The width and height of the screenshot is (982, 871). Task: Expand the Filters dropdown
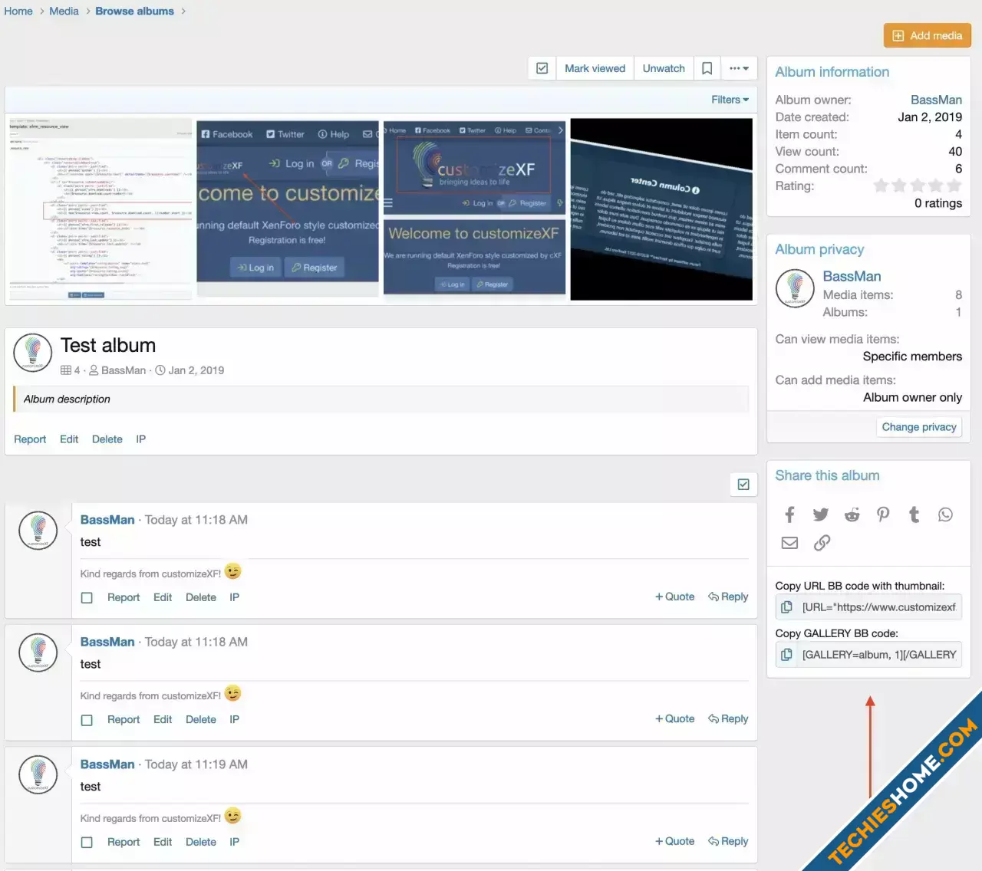point(730,100)
